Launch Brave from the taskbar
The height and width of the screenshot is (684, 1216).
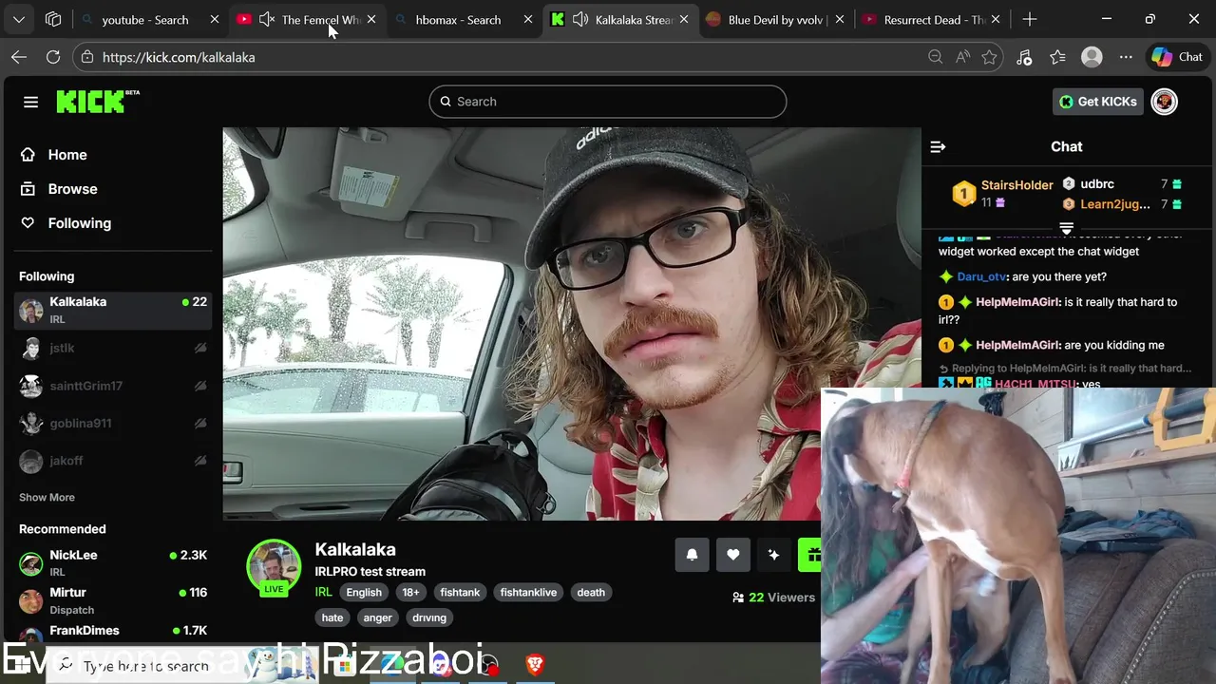point(535,665)
